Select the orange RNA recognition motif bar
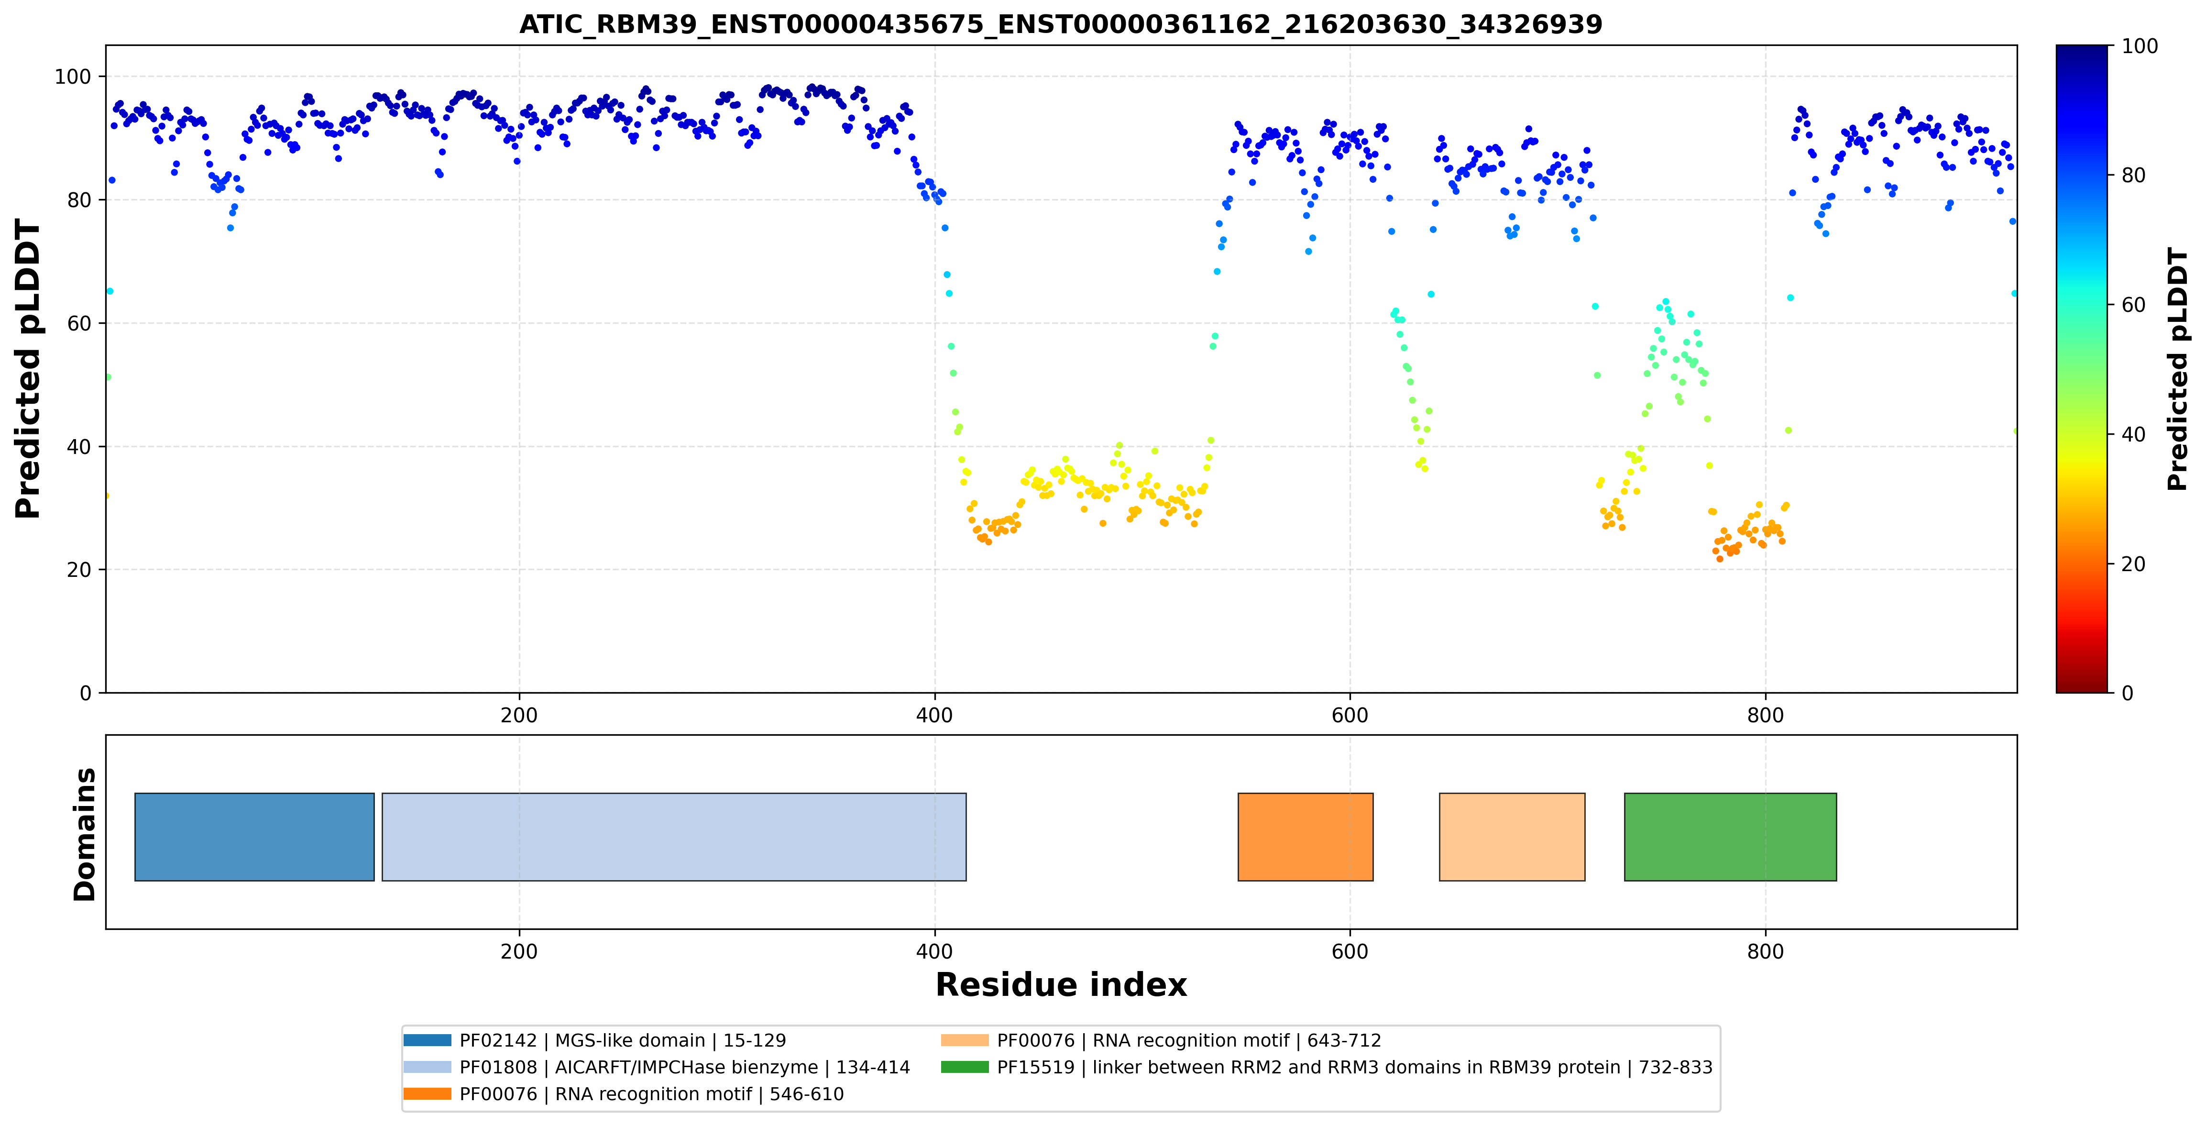The height and width of the screenshot is (1126, 2206). pos(1305,837)
